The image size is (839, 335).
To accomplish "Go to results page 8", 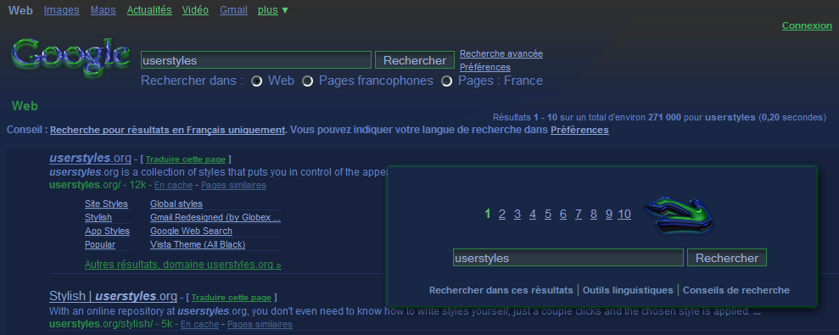I will click(593, 215).
